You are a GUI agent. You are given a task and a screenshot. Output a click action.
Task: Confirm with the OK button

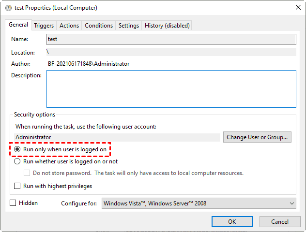point(232,221)
